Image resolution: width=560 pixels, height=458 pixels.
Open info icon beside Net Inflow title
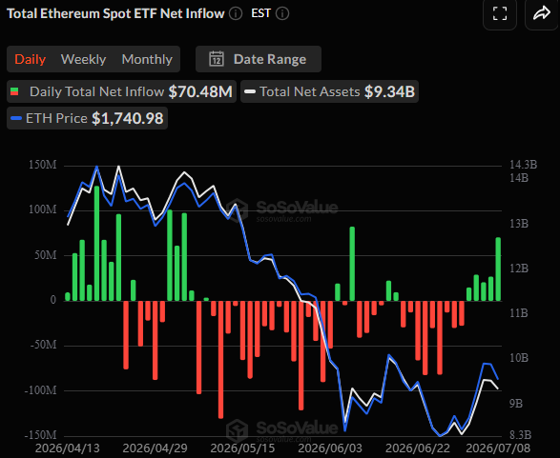(x=236, y=14)
